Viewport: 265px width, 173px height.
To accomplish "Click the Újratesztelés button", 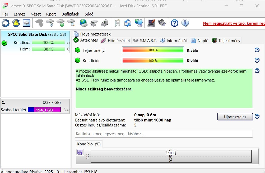I will [235, 117].
